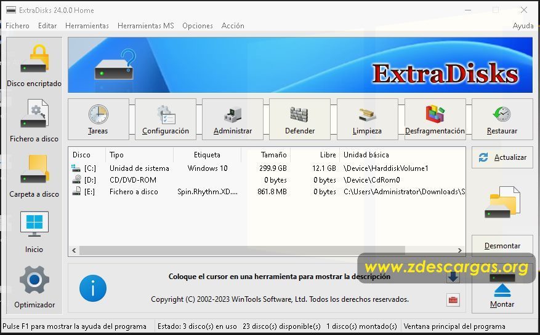
Task: Click the horizontal scrollbar right arrow
Action: (x=460, y=250)
